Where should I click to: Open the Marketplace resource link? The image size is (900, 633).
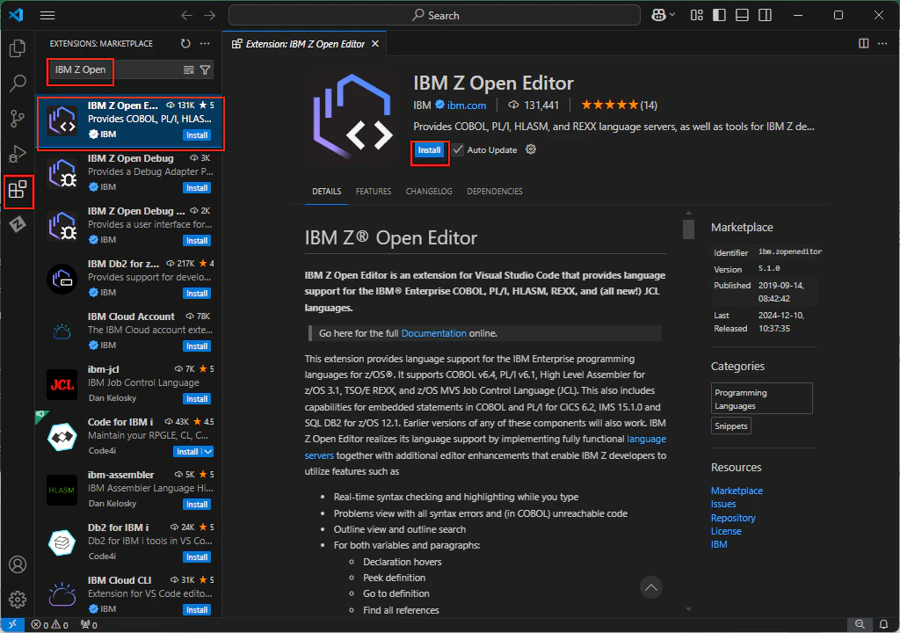tap(737, 491)
